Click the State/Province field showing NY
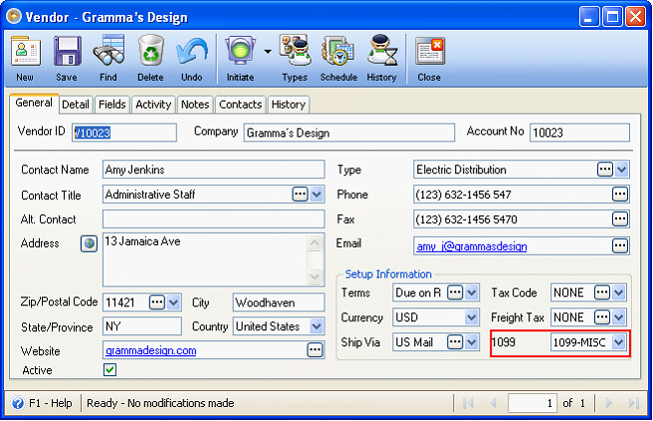The image size is (653, 421). (x=142, y=326)
